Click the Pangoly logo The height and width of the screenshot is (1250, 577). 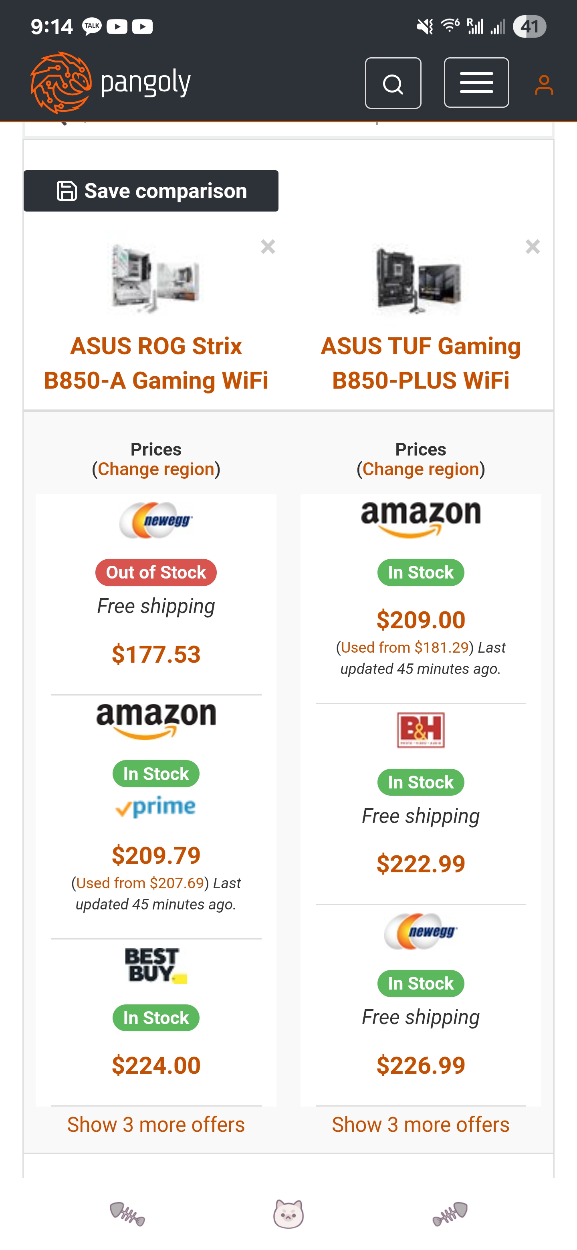(111, 83)
